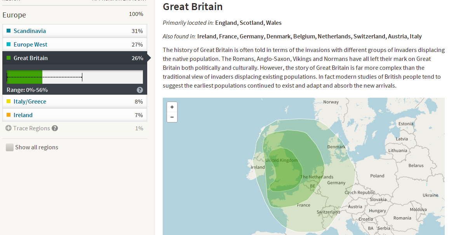Open the Europe West region row

click(x=75, y=45)
